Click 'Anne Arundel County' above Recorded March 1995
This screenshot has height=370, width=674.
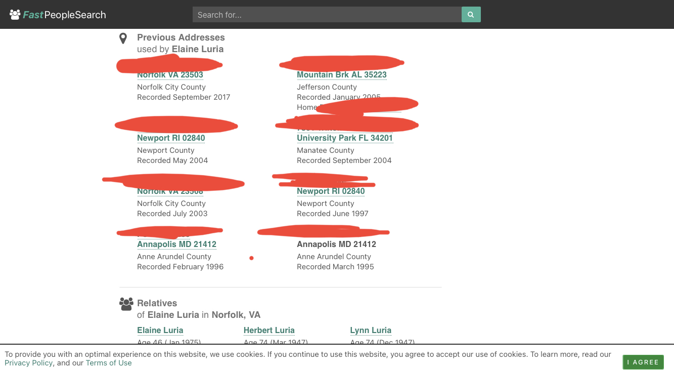tap(334, 257)
